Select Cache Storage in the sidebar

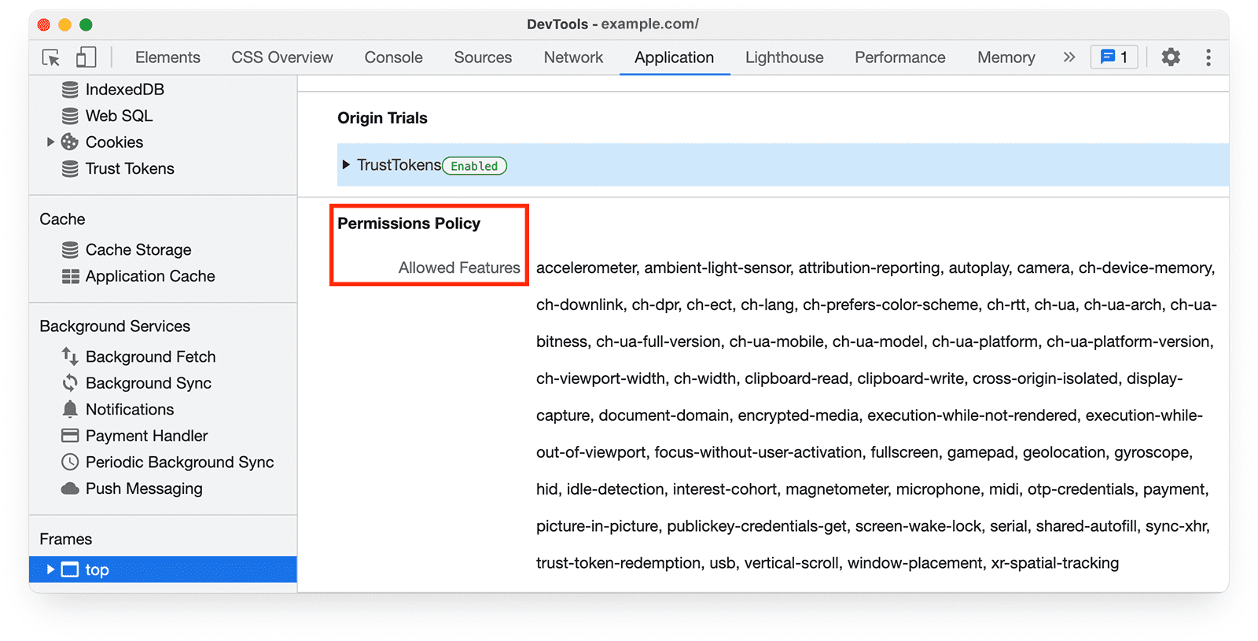[x=138, y=249]
